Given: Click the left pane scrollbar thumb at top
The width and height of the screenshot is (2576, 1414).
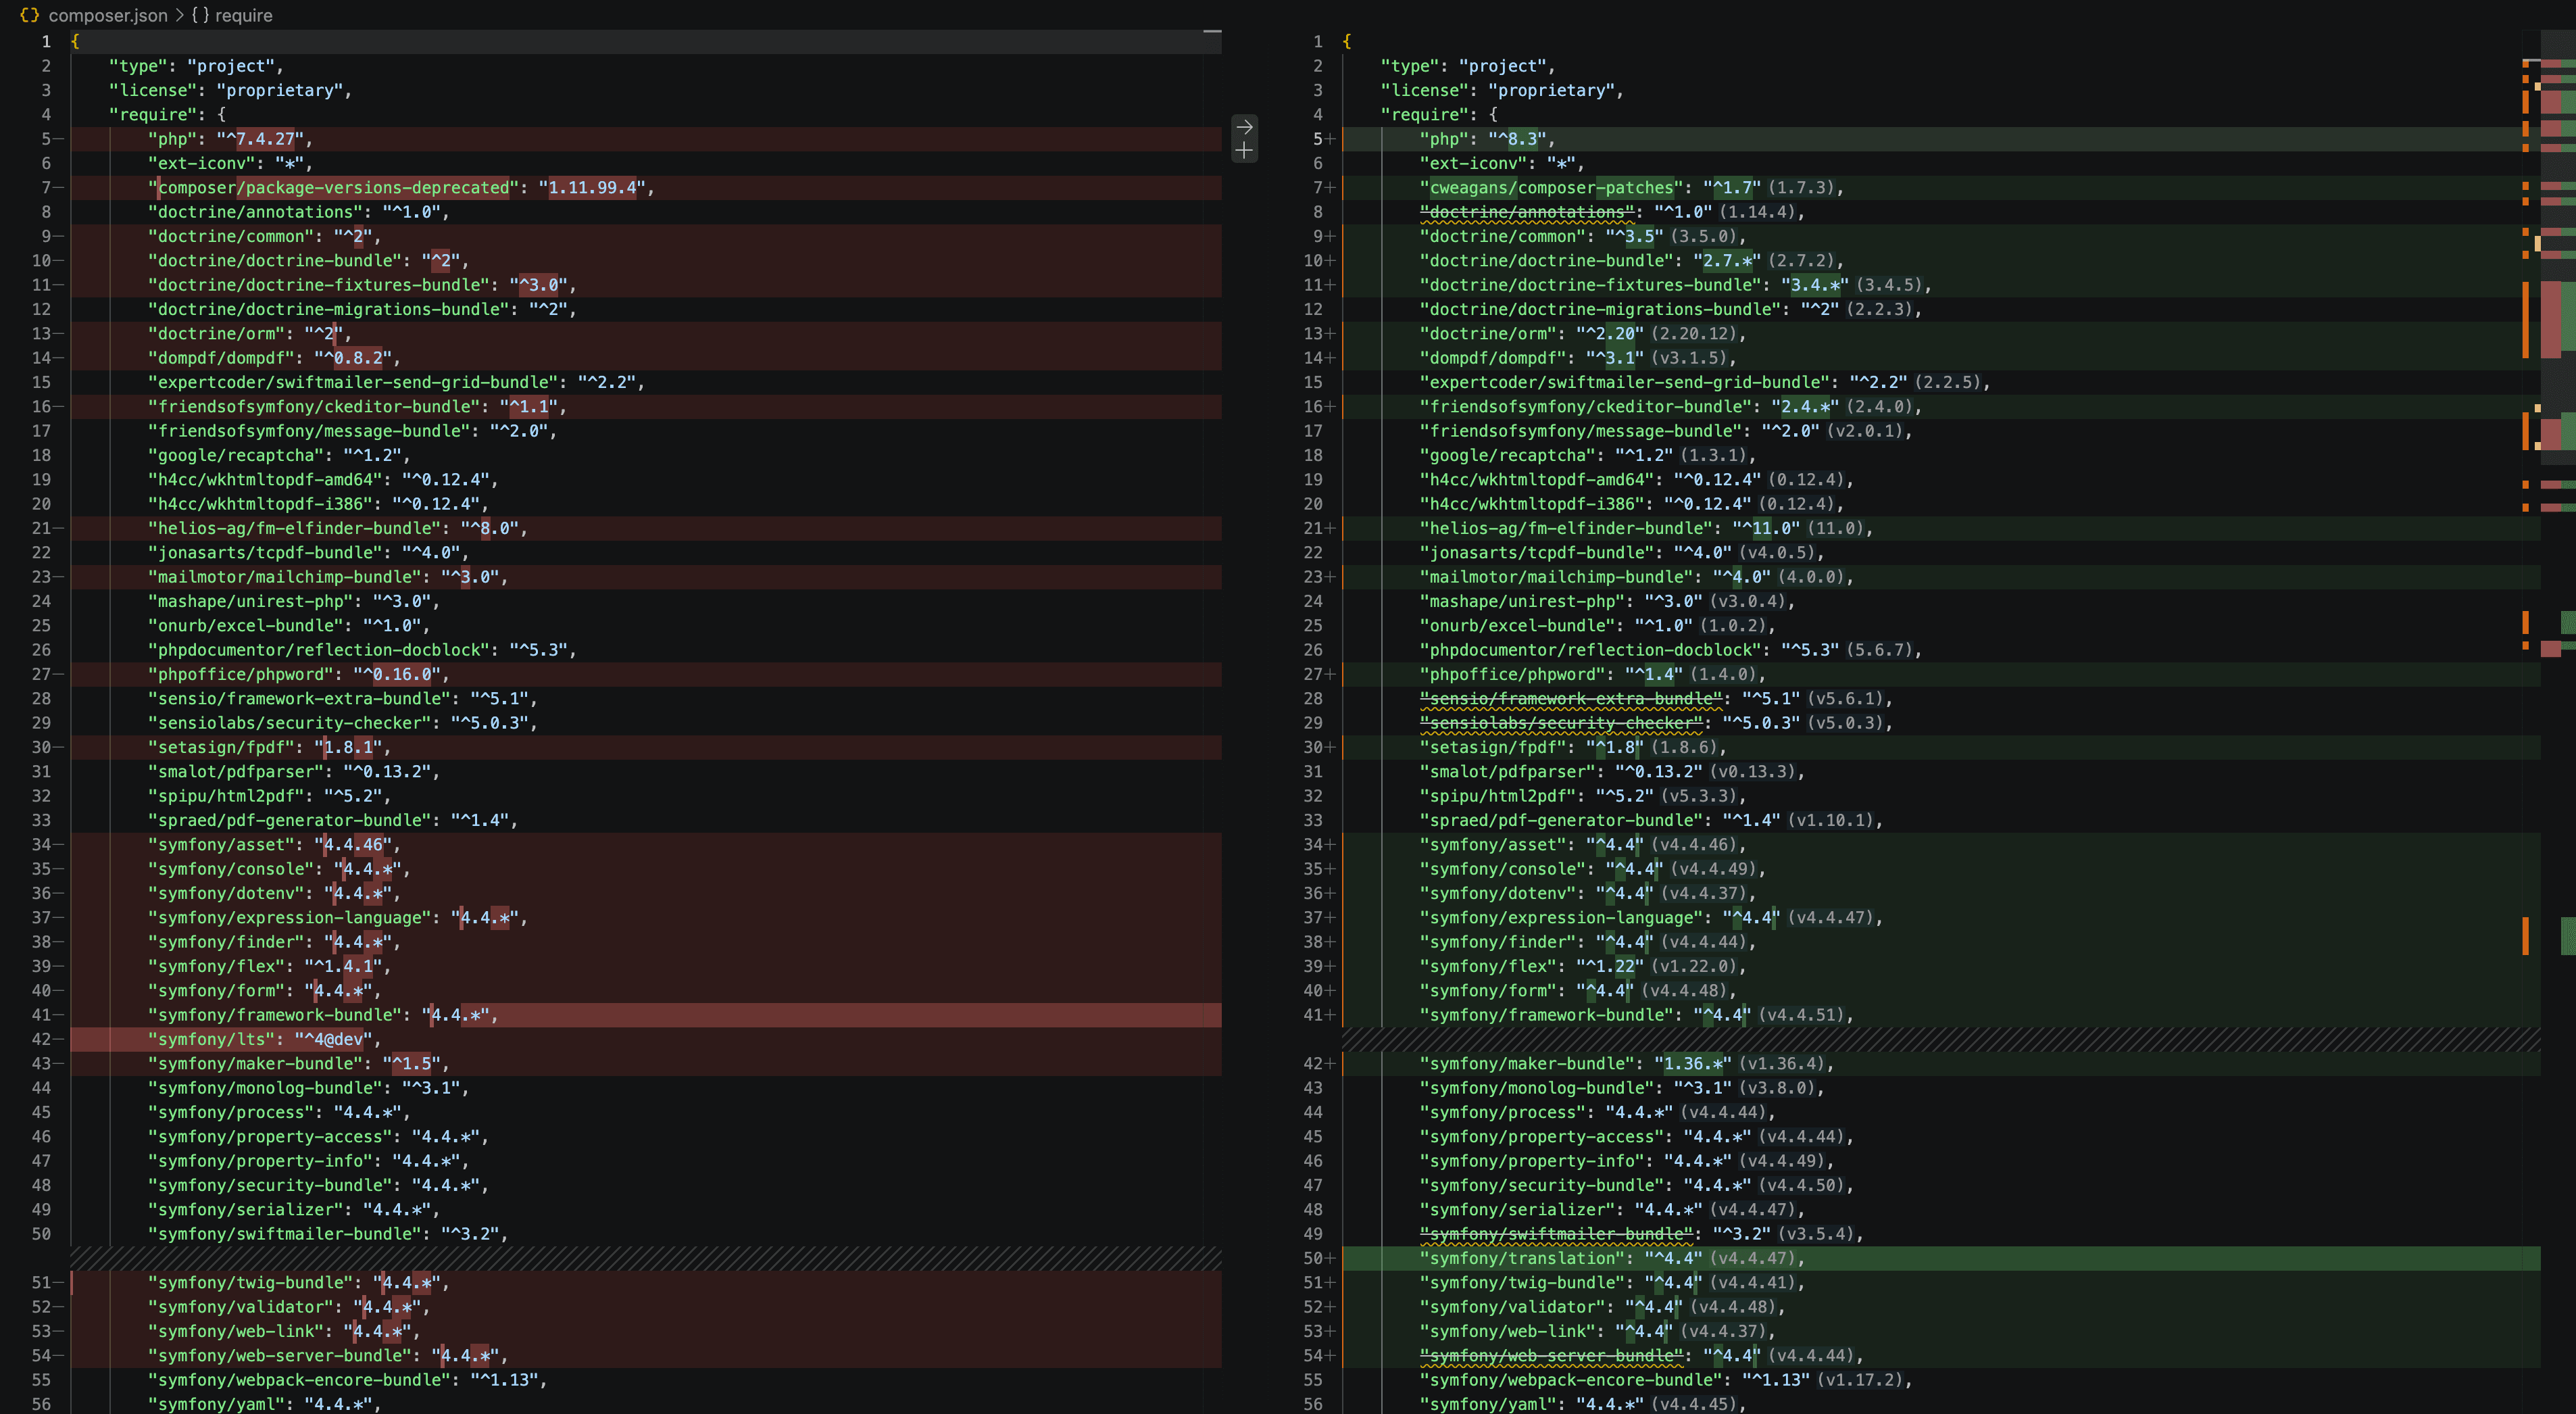Looking at the screenshot, I should coord(1212,33).
